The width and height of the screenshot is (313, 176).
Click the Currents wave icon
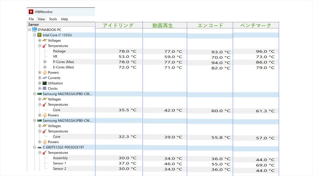(45, 78)
